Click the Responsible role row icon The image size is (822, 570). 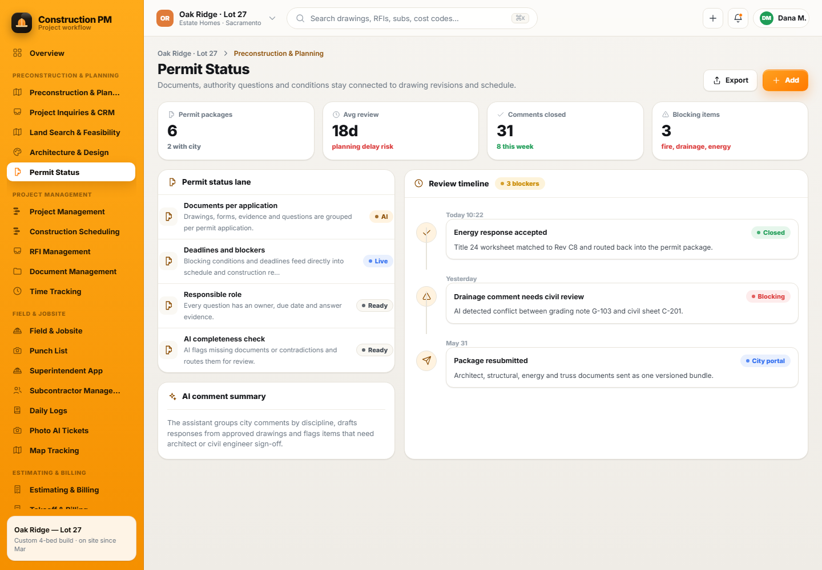[168, 306]
